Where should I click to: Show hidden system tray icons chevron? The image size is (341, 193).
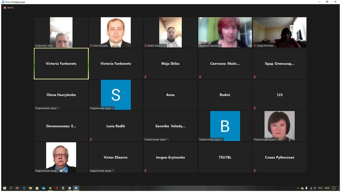(298, 188)
